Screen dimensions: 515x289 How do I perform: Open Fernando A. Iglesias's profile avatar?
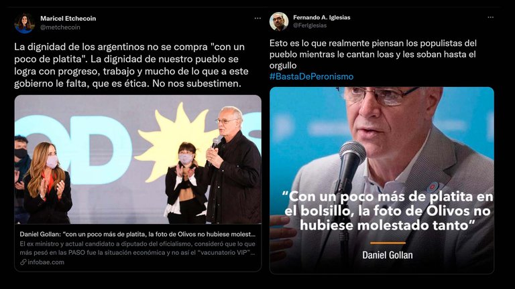pos(279,21)
